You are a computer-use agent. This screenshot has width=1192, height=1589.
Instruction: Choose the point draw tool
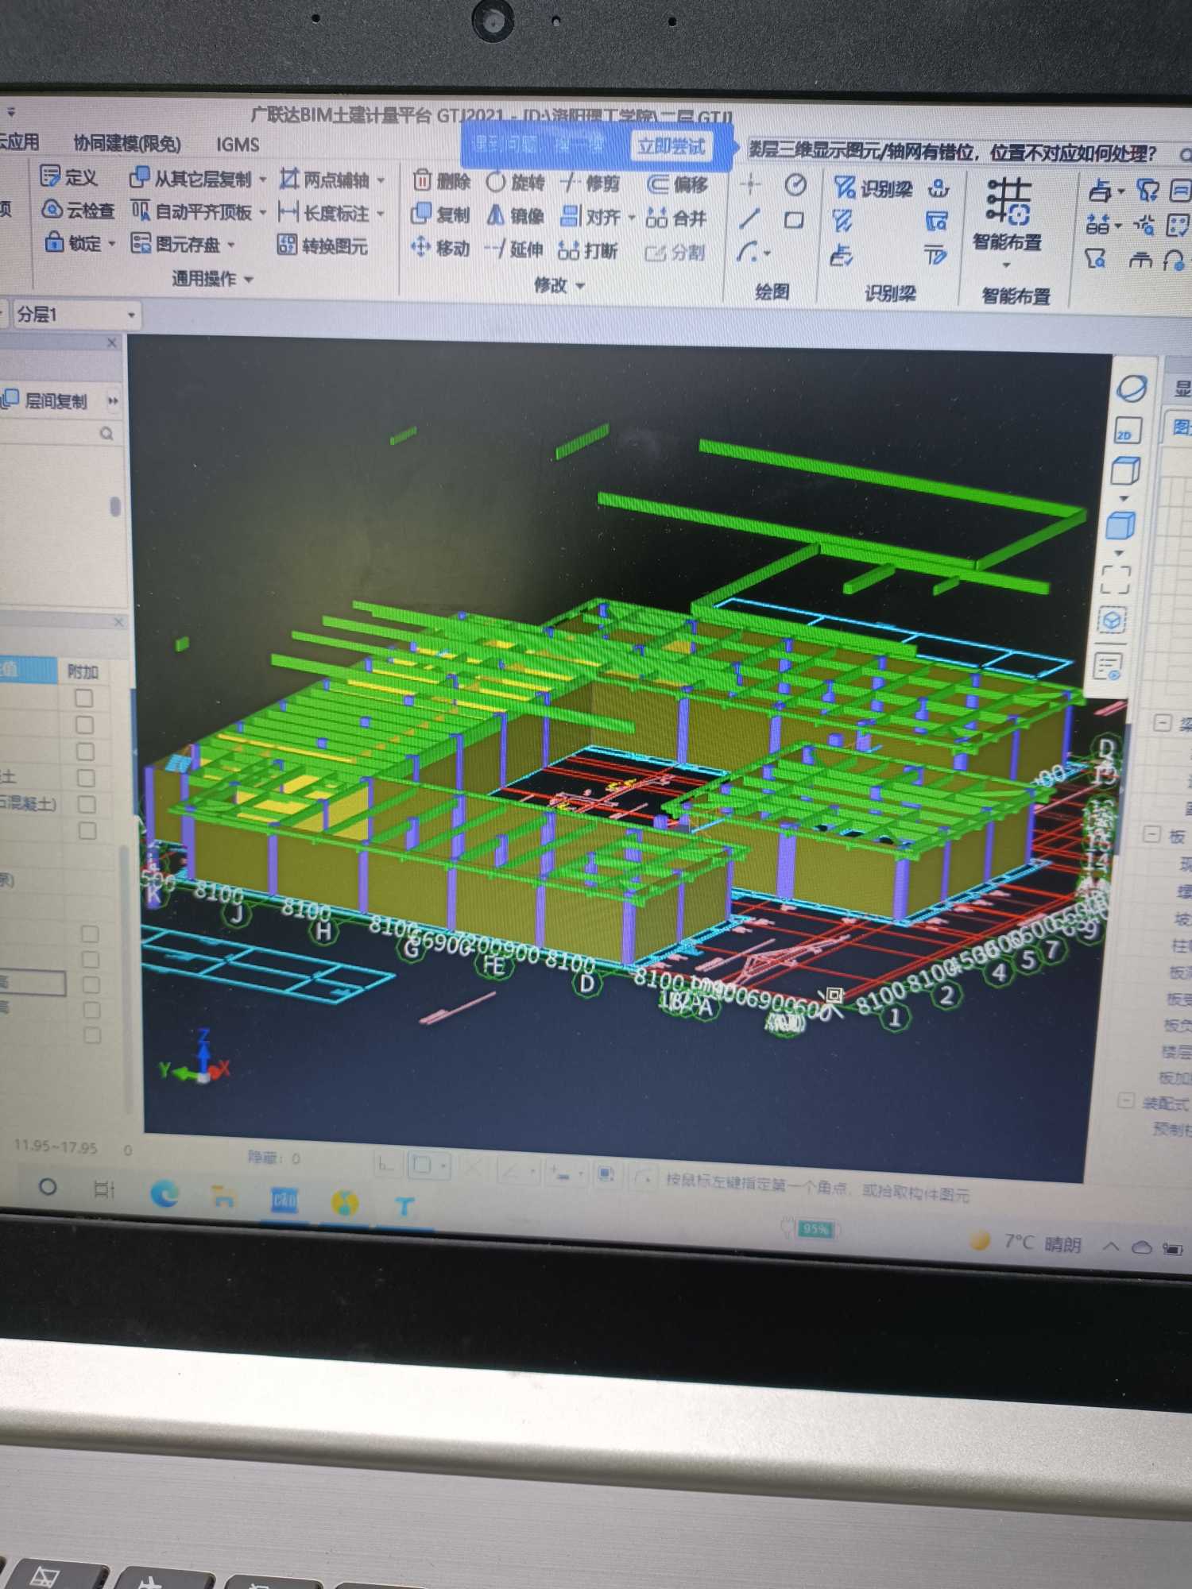coord(749,184)
